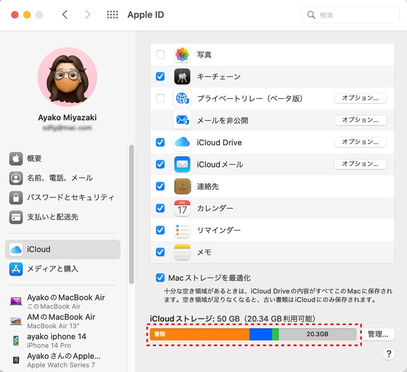Click the iCloud Drive cloud icon
407x372 pixels.
(x=182, y=142)
